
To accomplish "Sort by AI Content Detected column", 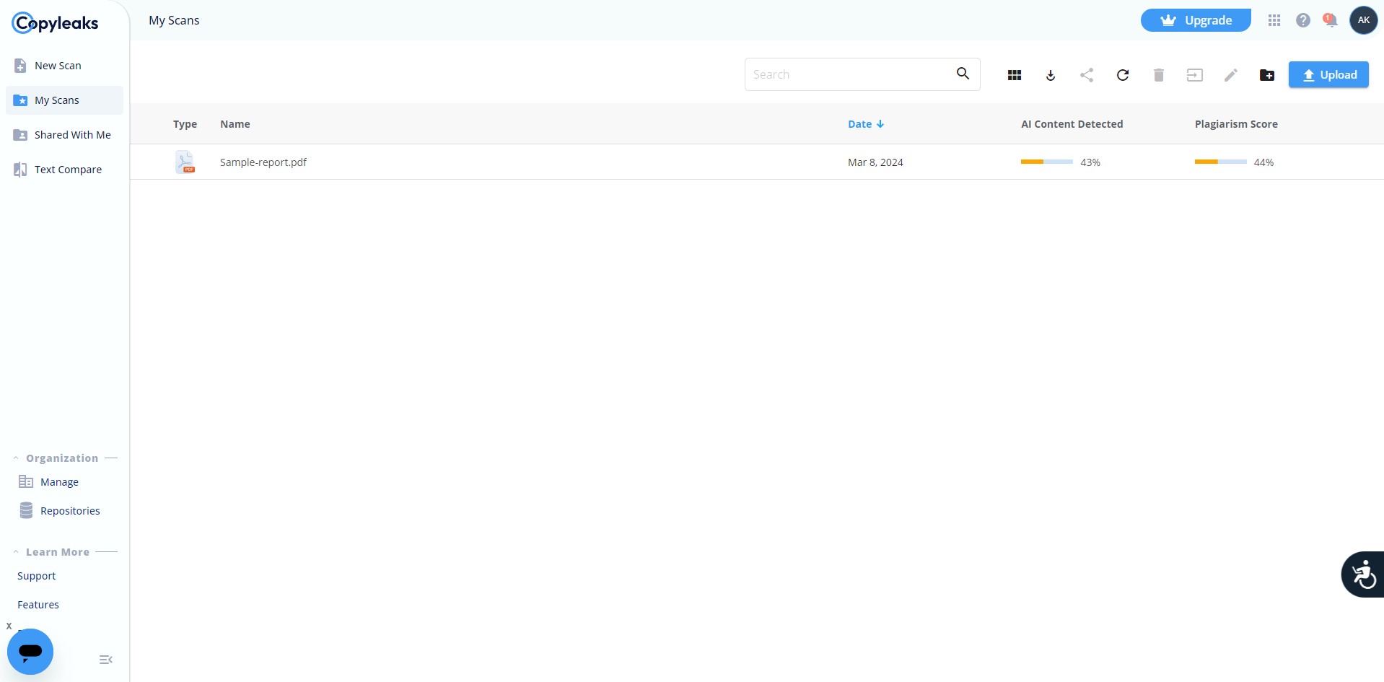I will (x=1072, y=124).
